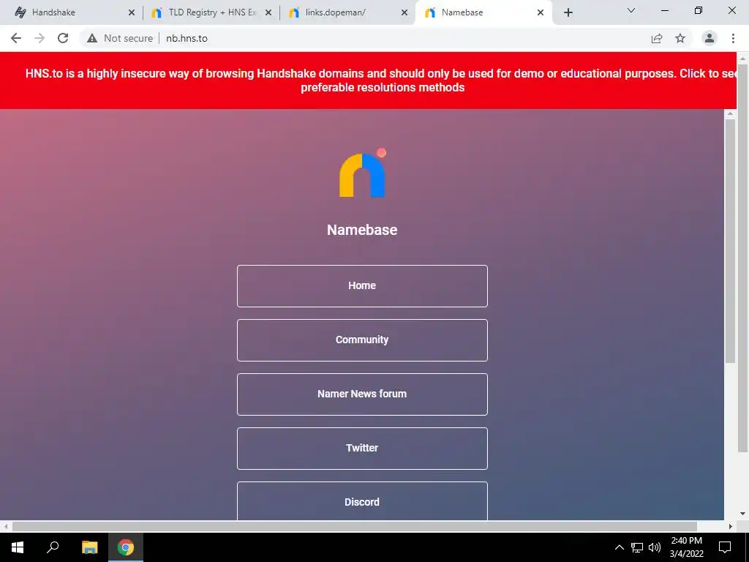Click the horizontal scrollbar at bottom

click(355, 526)
